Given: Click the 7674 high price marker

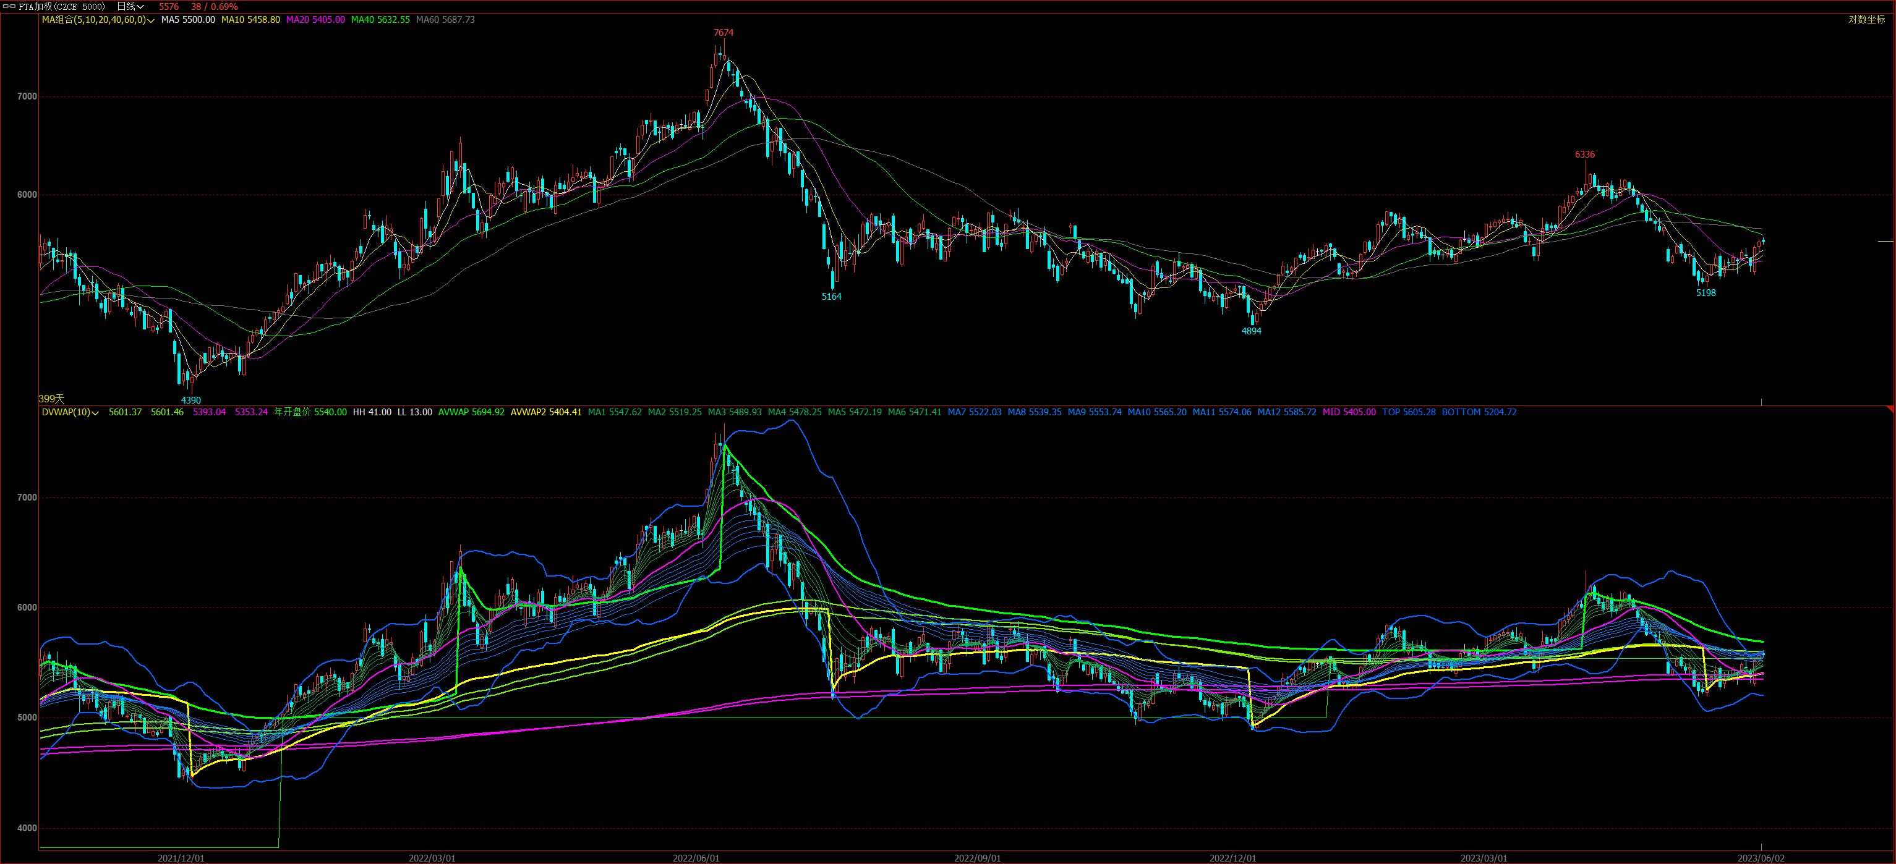Looking at the screenshot, I should tap(723, 32).
